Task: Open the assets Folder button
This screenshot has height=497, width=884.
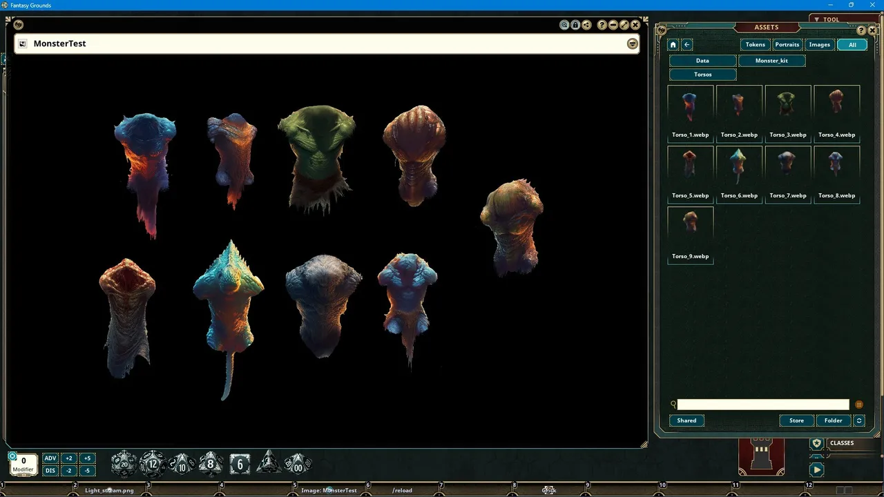Action: point(834,420)
